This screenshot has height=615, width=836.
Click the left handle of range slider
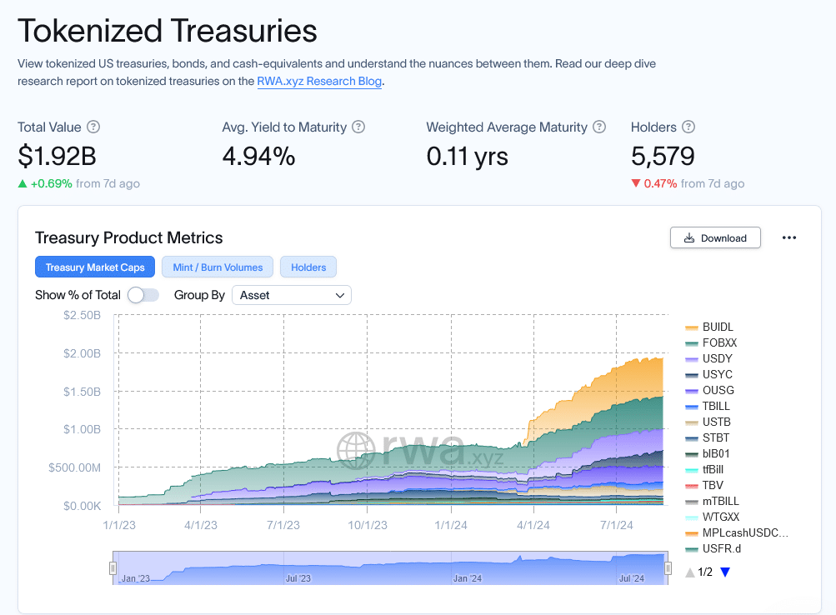tap(113, 568)
